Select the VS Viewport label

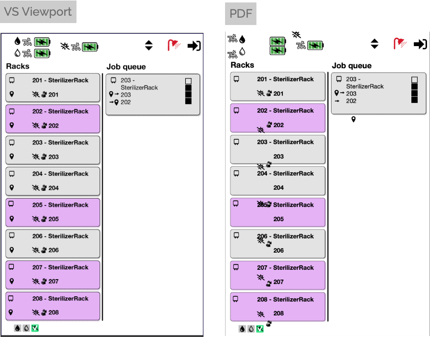(x=38, y=12)
